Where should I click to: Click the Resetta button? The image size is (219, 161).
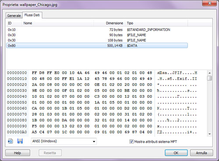50,153
